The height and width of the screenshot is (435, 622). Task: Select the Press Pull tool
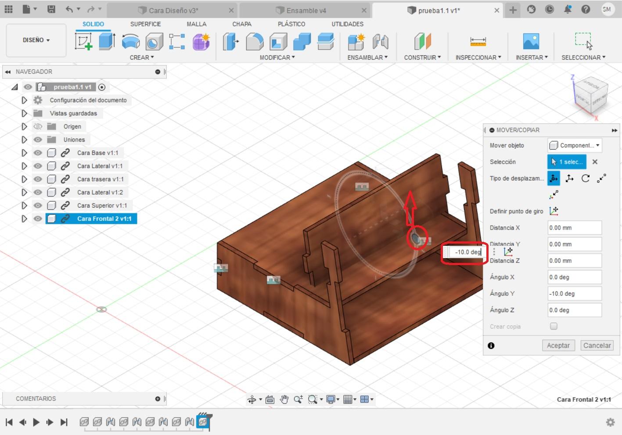coord(230,42)
